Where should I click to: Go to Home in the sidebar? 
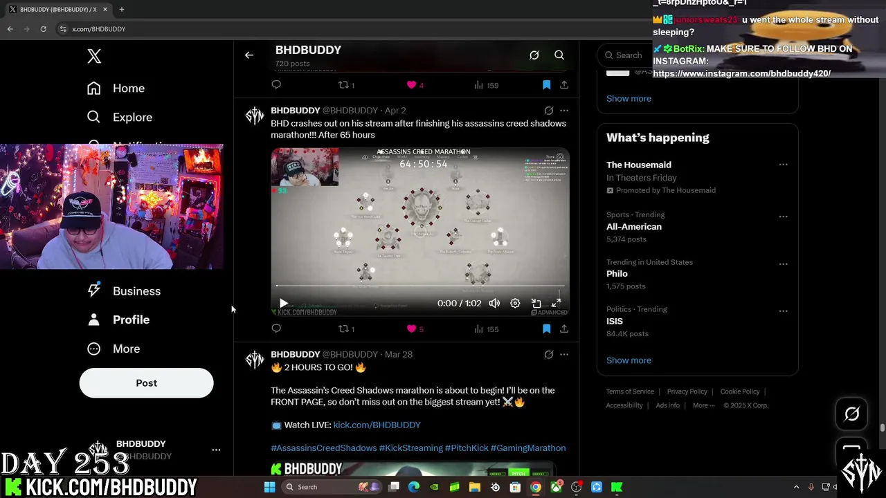pyautogui.click(x=116, y=88)
